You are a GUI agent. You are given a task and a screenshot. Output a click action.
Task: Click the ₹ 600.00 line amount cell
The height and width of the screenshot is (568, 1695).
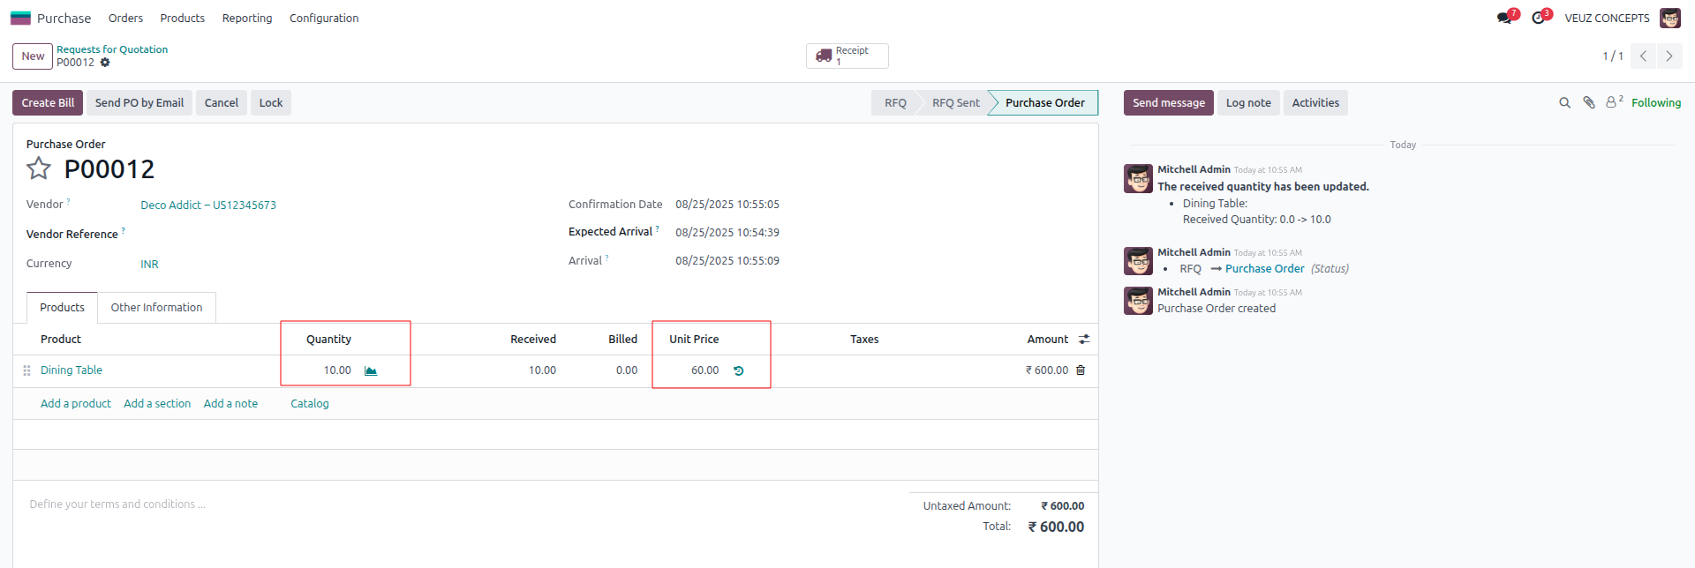coord(1046,370)
